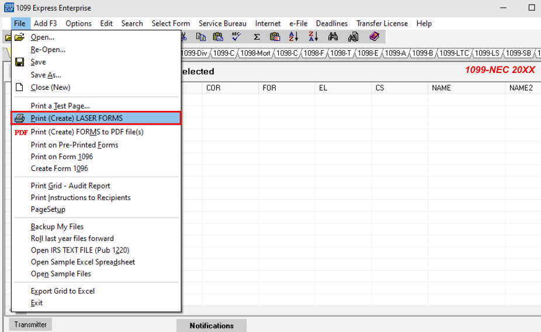
Task: Open the Help menu
Action: tap(424, 23)
